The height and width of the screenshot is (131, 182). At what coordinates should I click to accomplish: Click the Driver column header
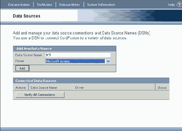point(80,87)
